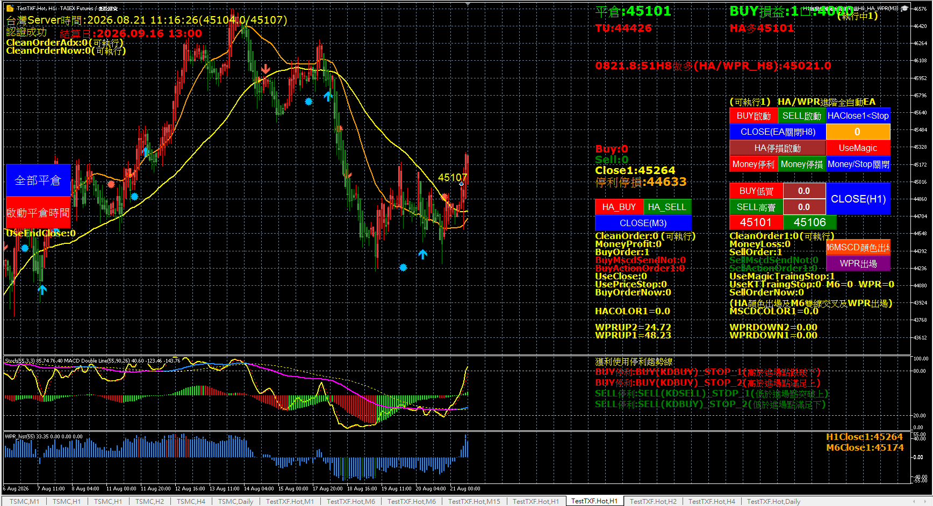
Task: Click the red 45101 price button
Action: coord(756,222)
